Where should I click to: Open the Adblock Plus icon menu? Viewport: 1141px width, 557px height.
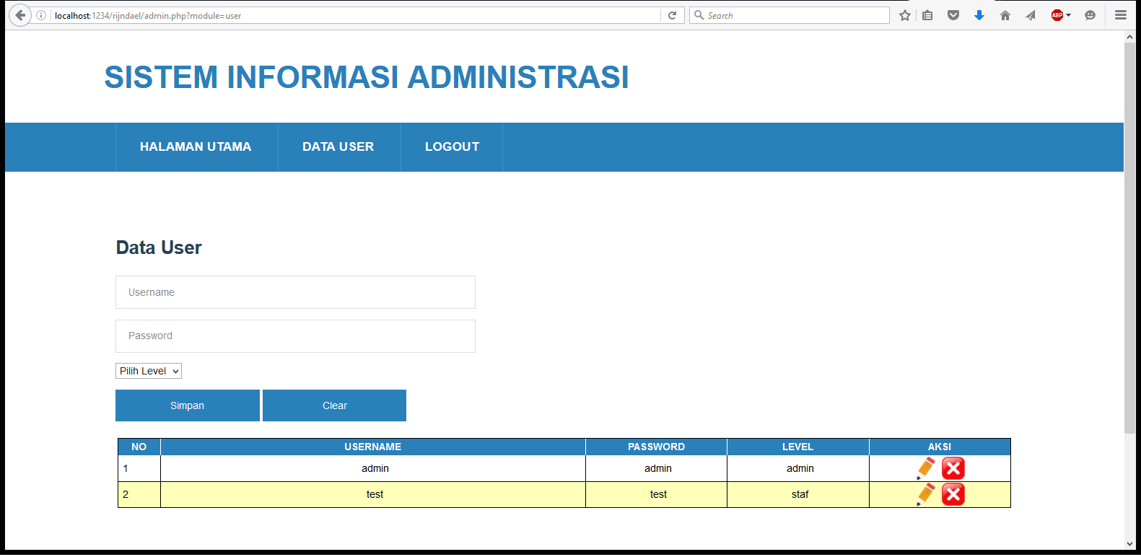pyautogui.click(x=1058, y=15)
